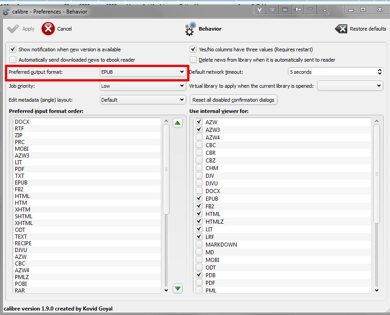This screenshot has width=390, height=315.
Task: Open the Preferred output format dropdown
Action: [x=143, y=72]
